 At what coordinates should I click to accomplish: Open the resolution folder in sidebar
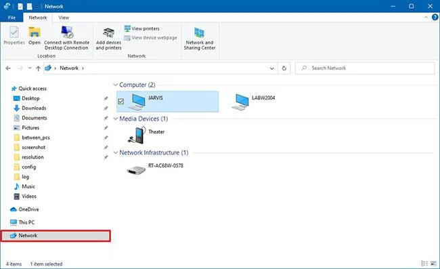tap(28, 157)
